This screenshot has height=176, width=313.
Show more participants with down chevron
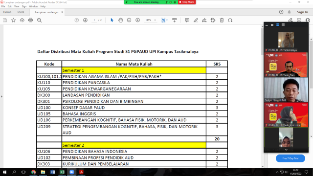tap(286, 150)
